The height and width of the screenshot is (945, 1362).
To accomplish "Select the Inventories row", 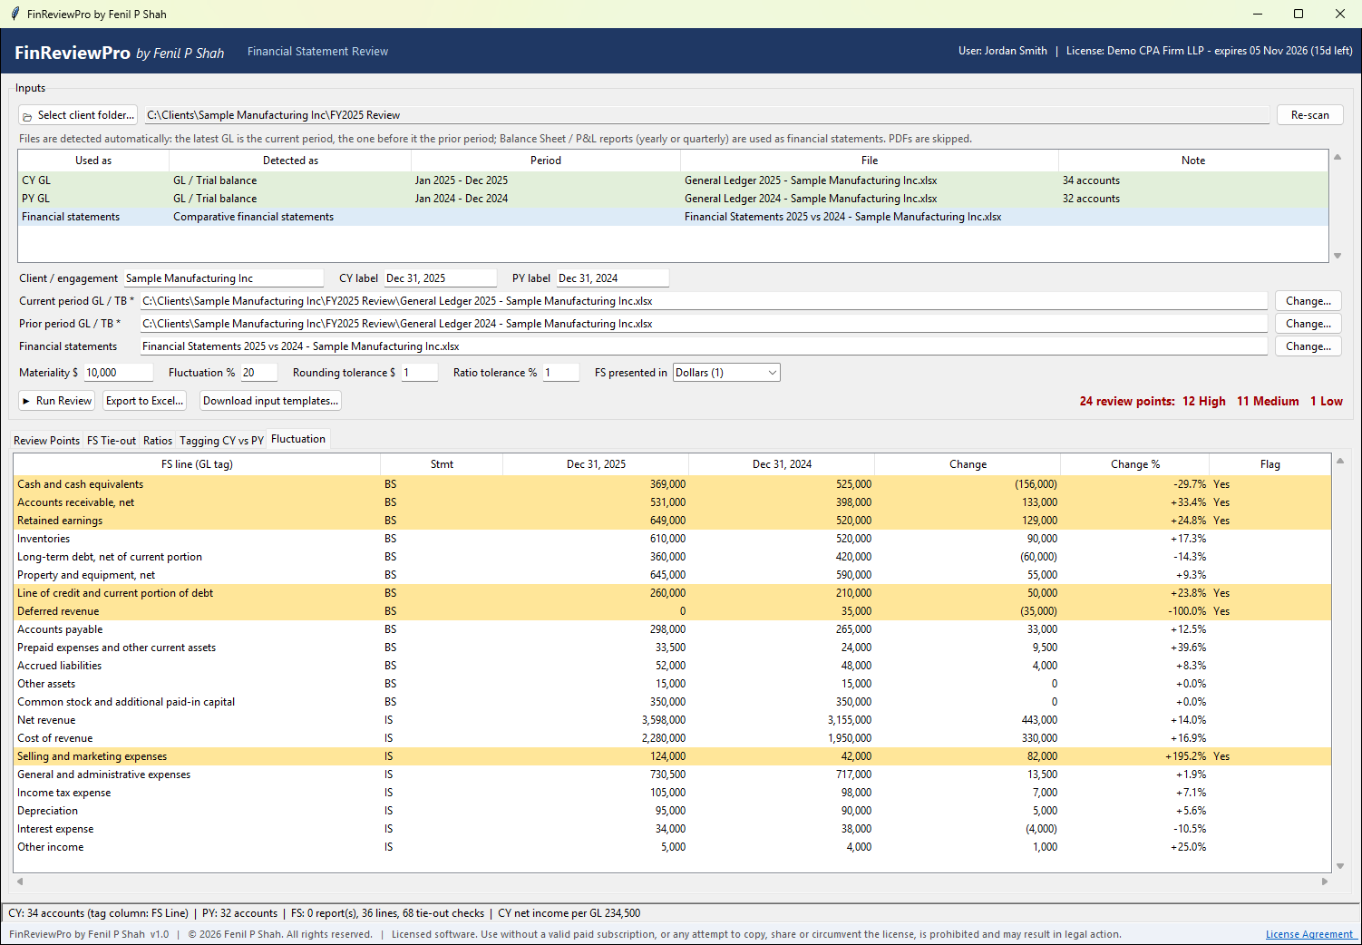I will point(672,539).
